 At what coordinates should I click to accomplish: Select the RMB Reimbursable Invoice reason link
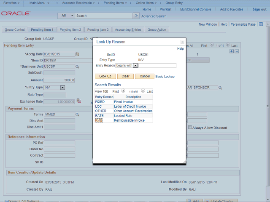click(99, 120)
